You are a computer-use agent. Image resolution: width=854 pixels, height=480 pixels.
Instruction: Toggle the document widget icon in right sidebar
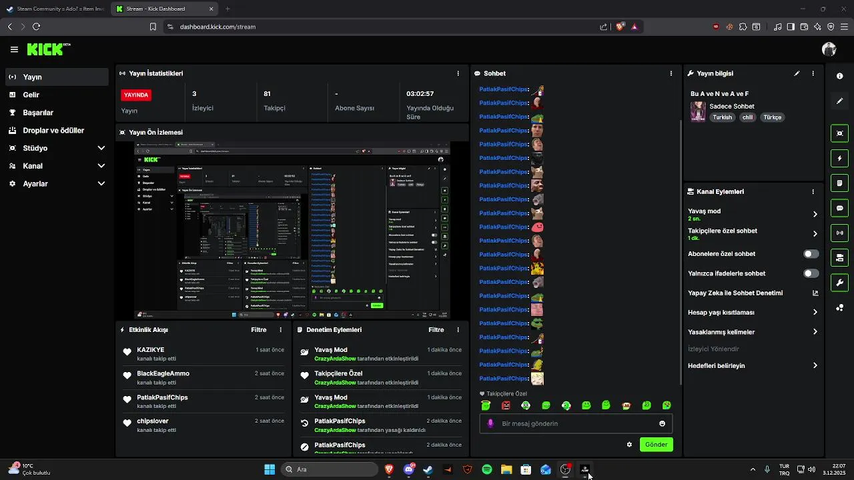click(840, 183)
